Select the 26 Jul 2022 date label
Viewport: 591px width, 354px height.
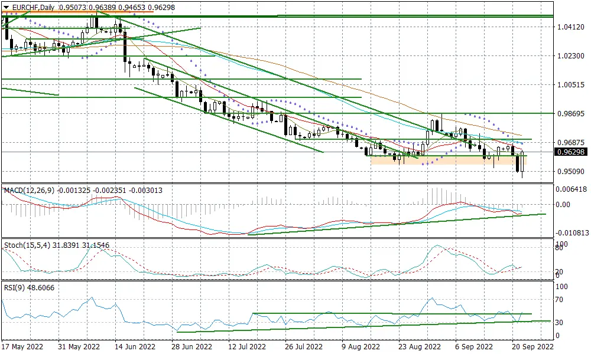(x=304, y=346)
